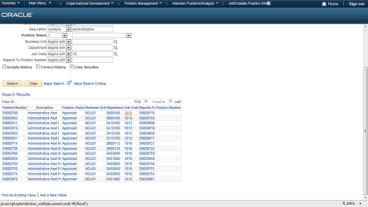Show next results page arrow
This screenshot has width=368, height=207.
[x=171, y=101]
